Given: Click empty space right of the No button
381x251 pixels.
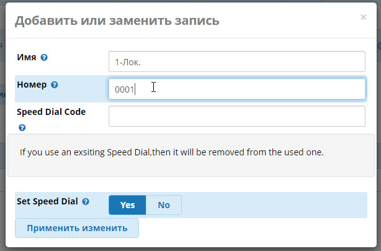Looking at the screenshot, I should coord(273,205).
